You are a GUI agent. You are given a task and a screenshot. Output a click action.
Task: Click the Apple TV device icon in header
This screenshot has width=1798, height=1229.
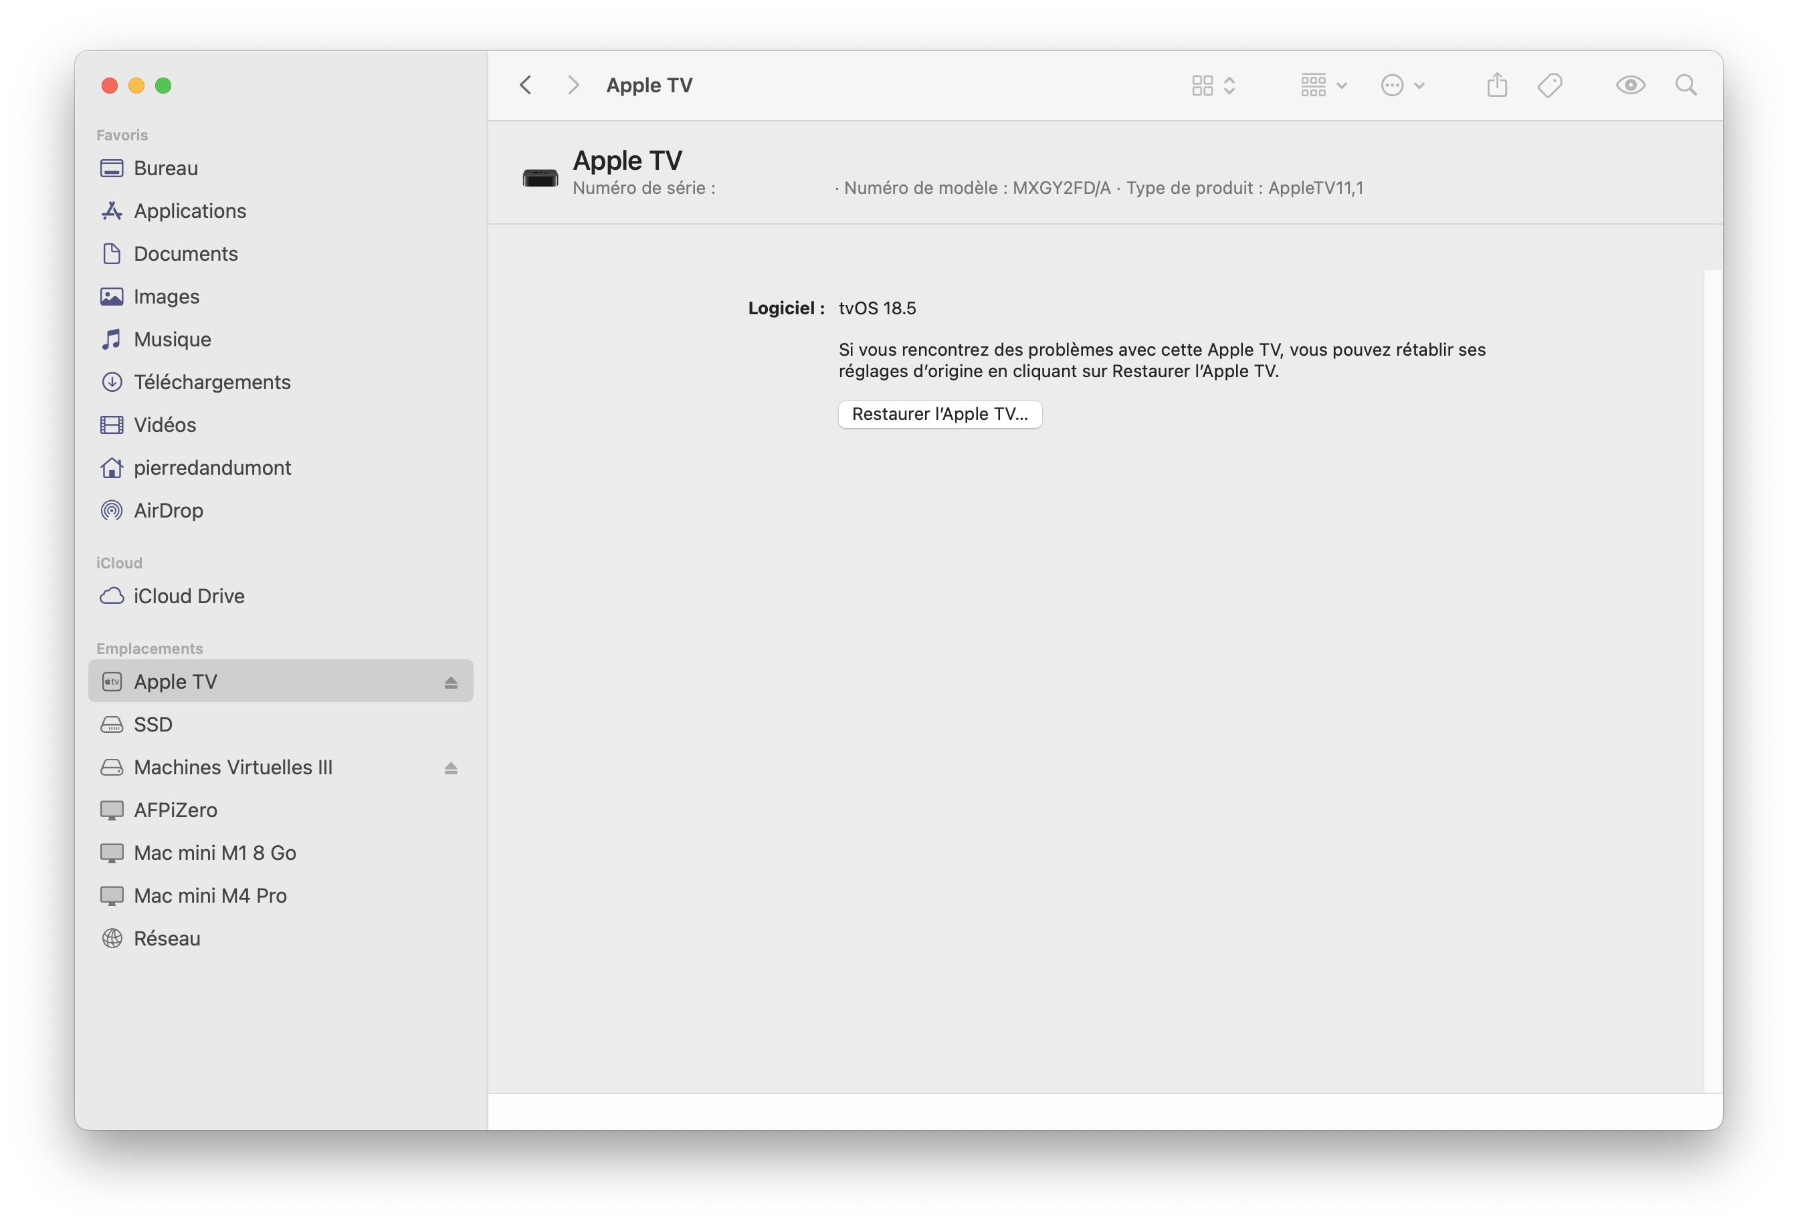[x=540, y=178]
